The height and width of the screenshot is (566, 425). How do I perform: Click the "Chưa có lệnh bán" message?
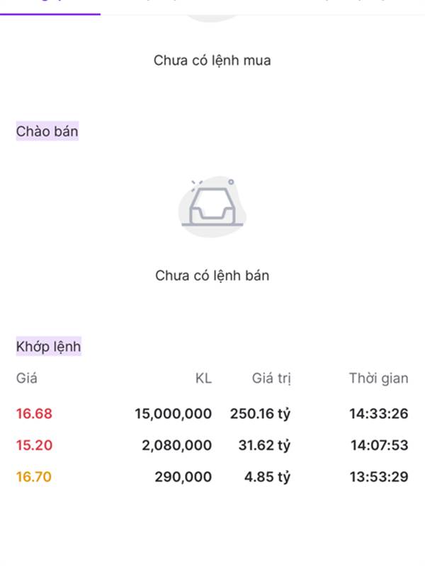click(212, 276)
